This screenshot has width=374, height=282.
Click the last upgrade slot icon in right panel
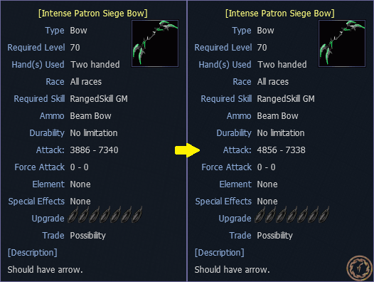324,215
